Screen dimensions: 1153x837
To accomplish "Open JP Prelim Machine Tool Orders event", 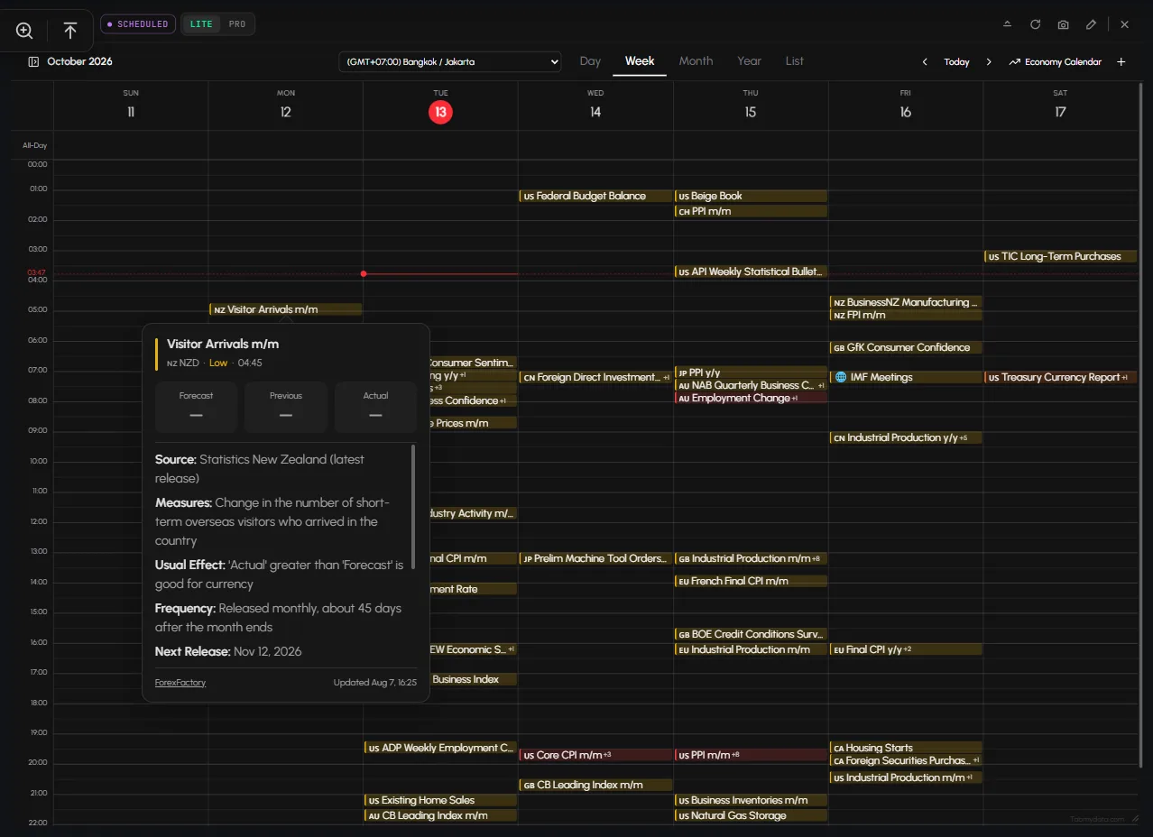I will tap(595, 558).
